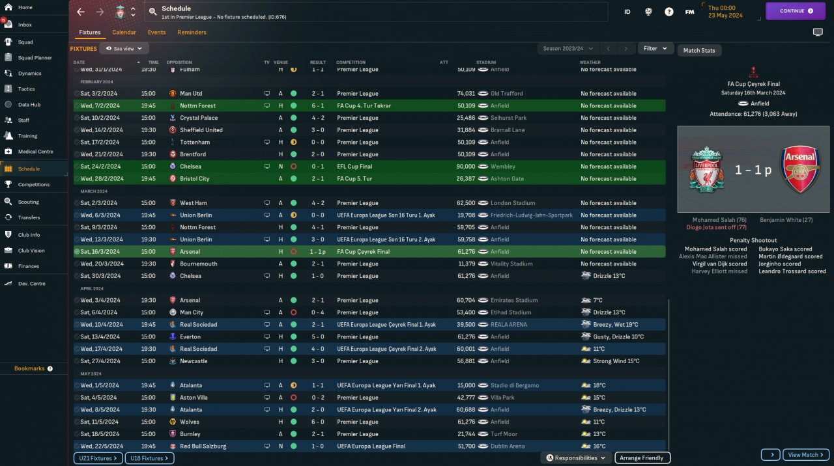834x466 pixels.
Task: Open the Inbox sidebar icon
Action: [8, 25]
